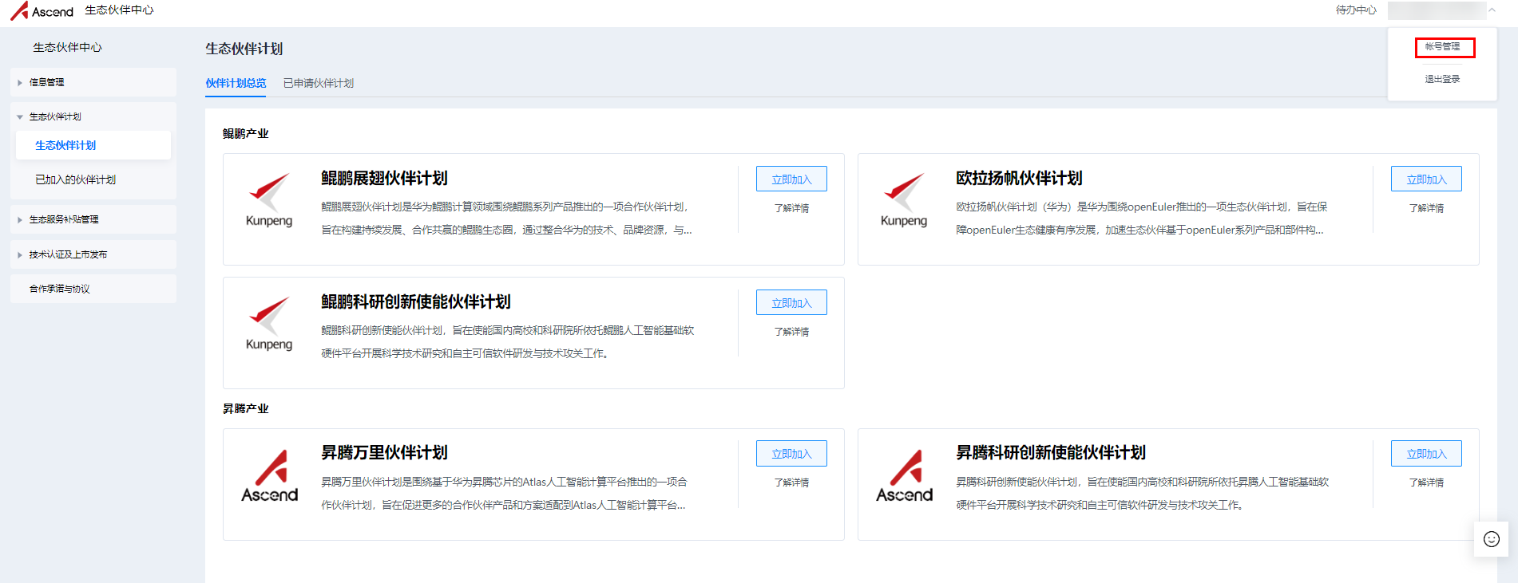Join 鲲鹏科研创新使能伙伴计划 with 立即加入
This screenshot has height=583, width=1518.
pyautogui.click(x=791, y=303)
